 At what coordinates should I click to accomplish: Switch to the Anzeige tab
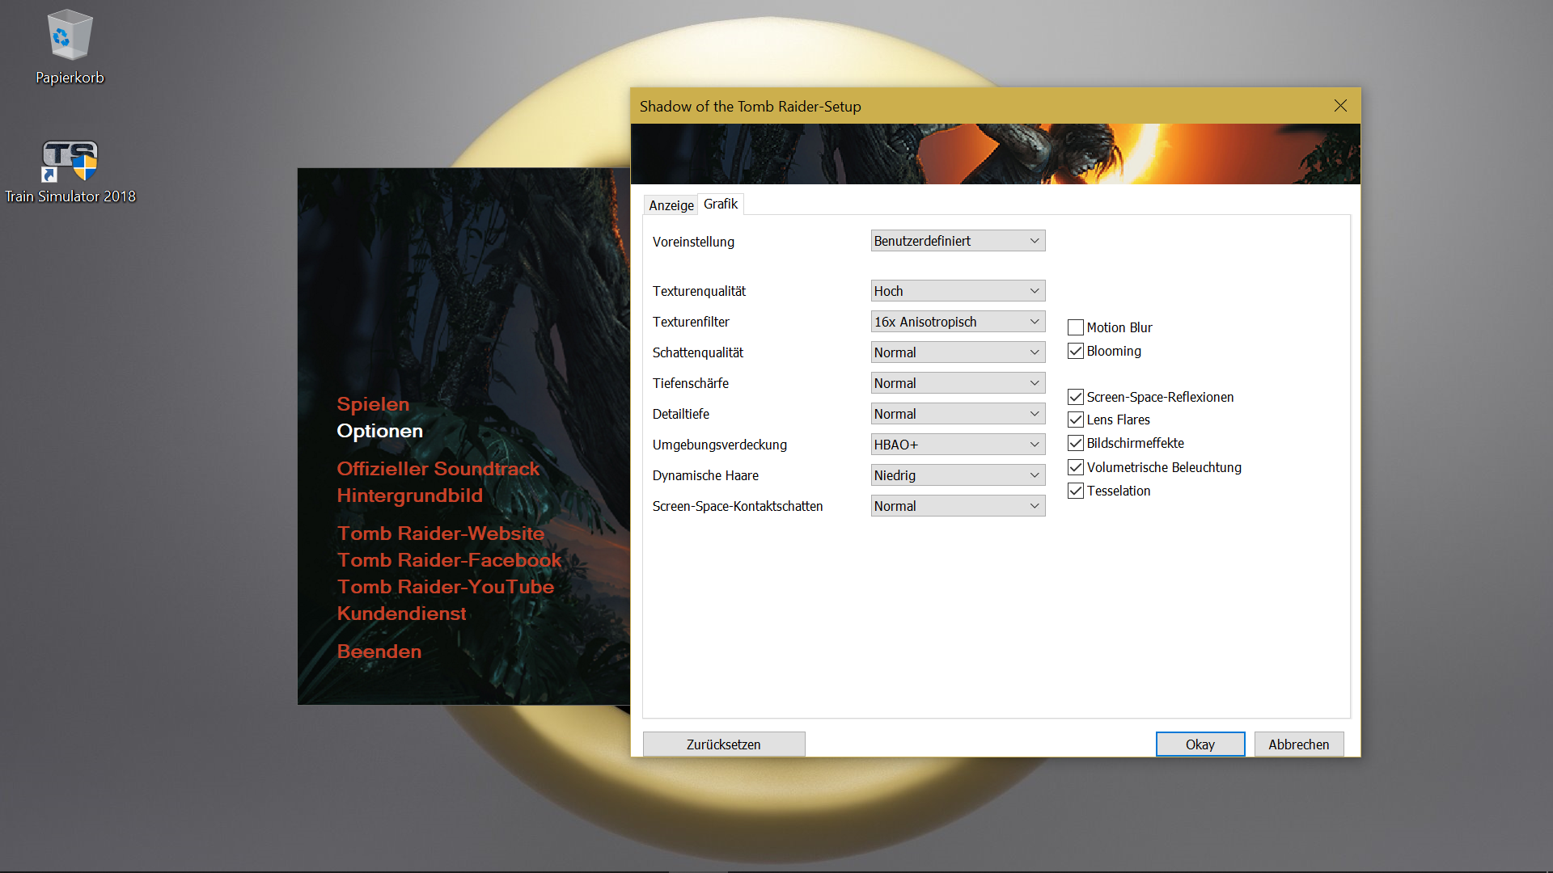[x=671, y=205]
